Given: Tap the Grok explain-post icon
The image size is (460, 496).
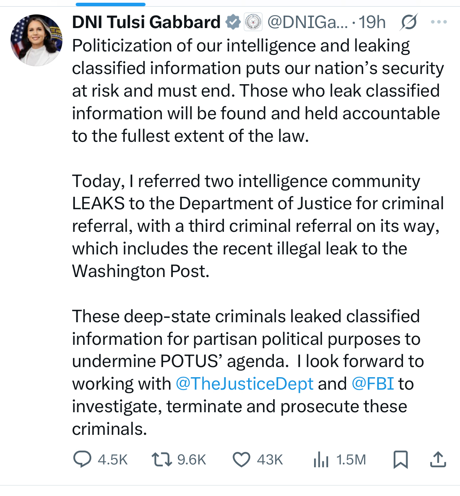Looking at the screenshot, I should (409, 22).
